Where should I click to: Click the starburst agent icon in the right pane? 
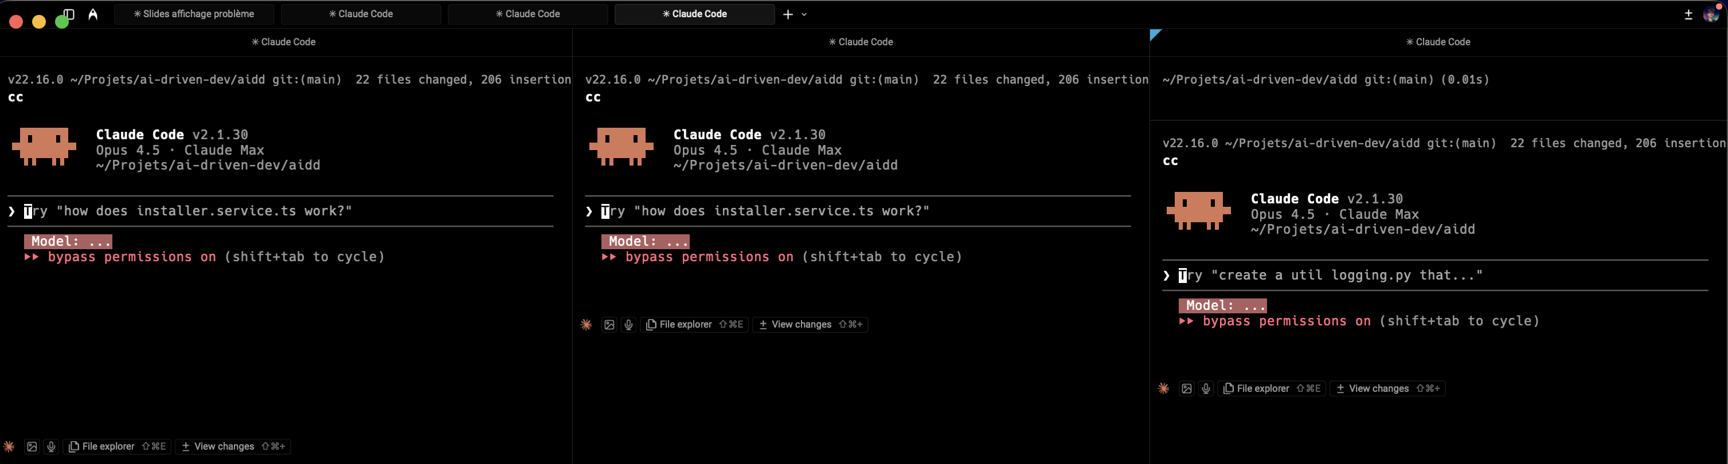[x=1164, y=389]
